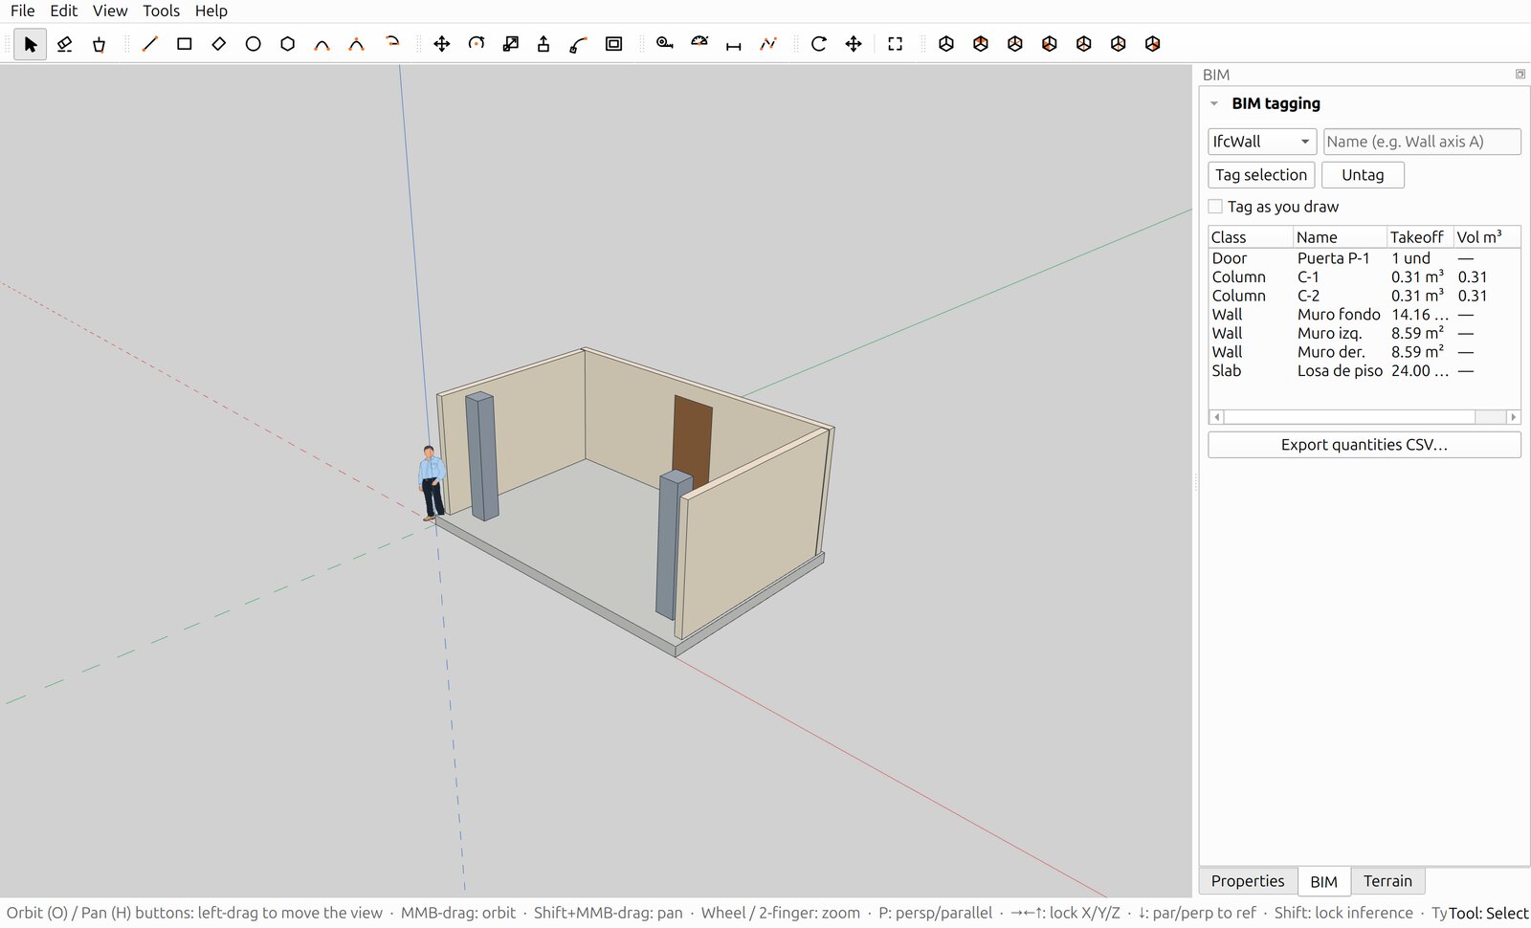Click Export quantities CSV button
1531x928 pixels.
[1365, 445]
